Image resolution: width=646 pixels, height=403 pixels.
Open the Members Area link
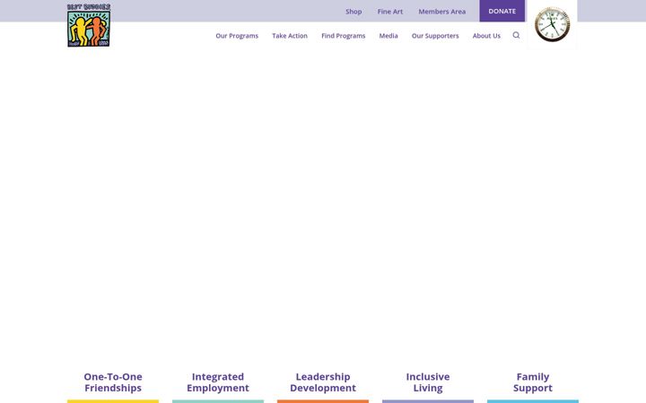pos(442,12)
